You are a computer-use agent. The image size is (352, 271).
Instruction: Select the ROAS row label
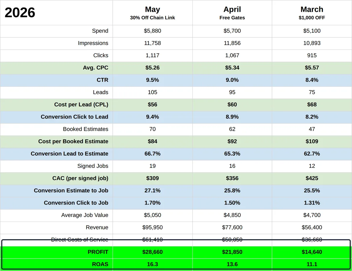point(100,264)
